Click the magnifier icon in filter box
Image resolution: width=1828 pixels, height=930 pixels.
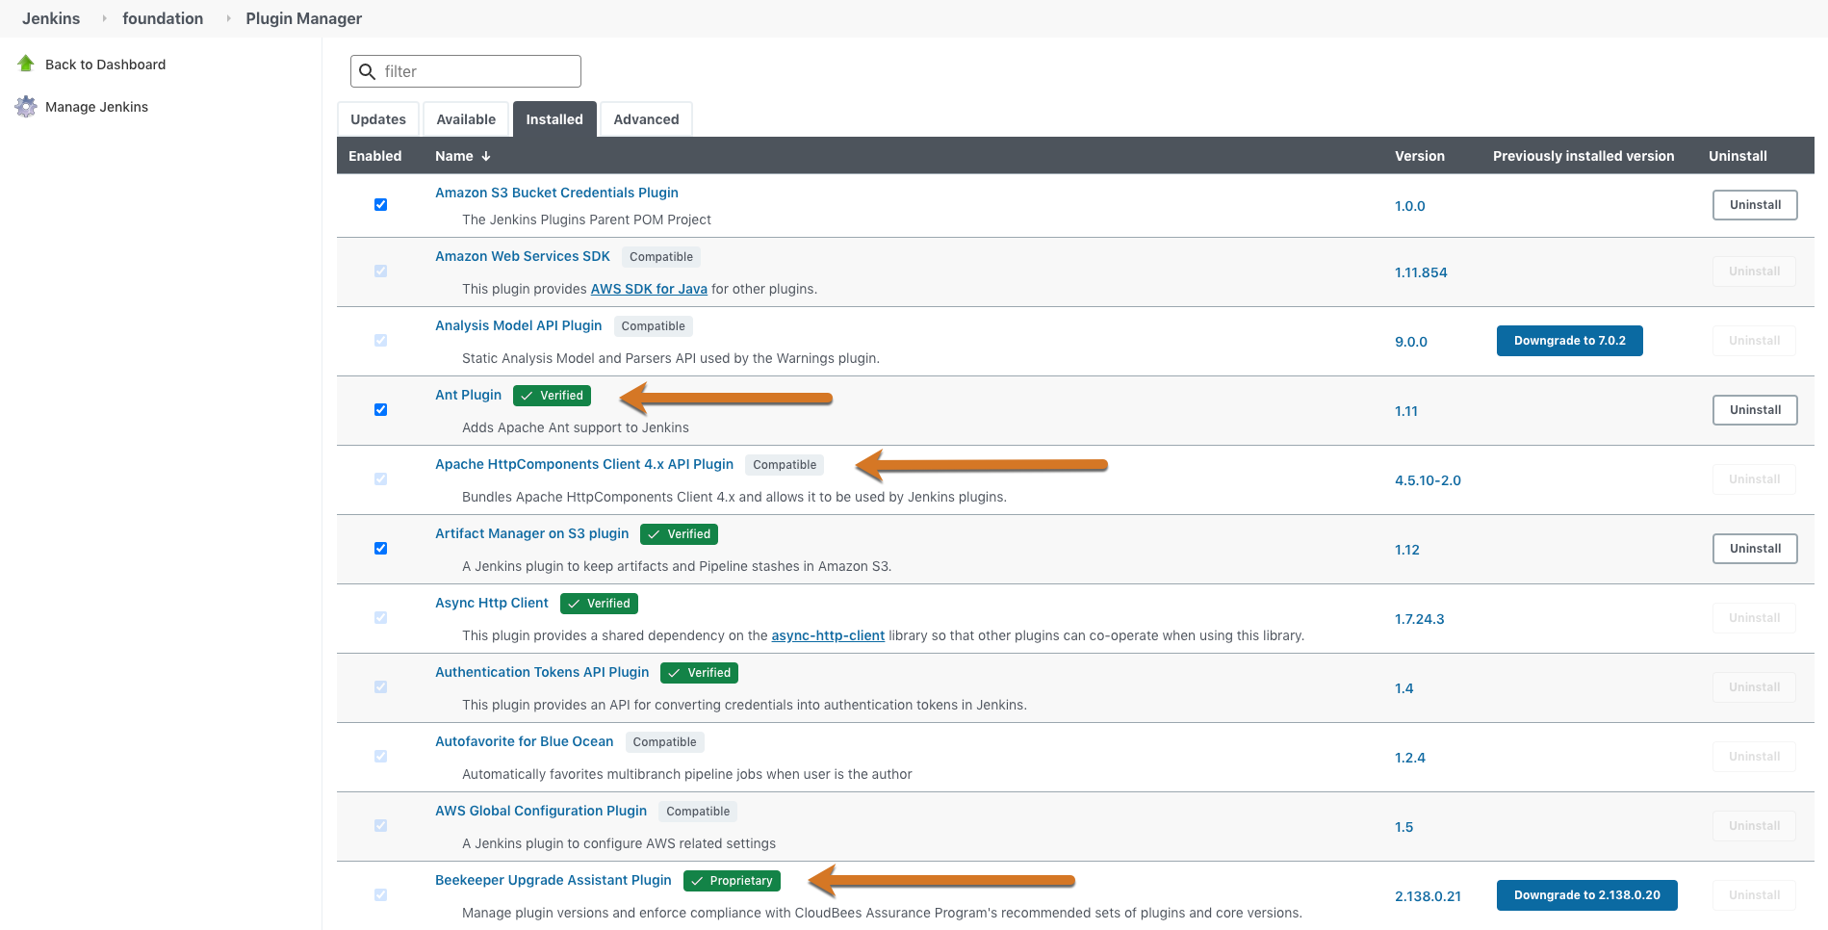[x=368, y=71]
